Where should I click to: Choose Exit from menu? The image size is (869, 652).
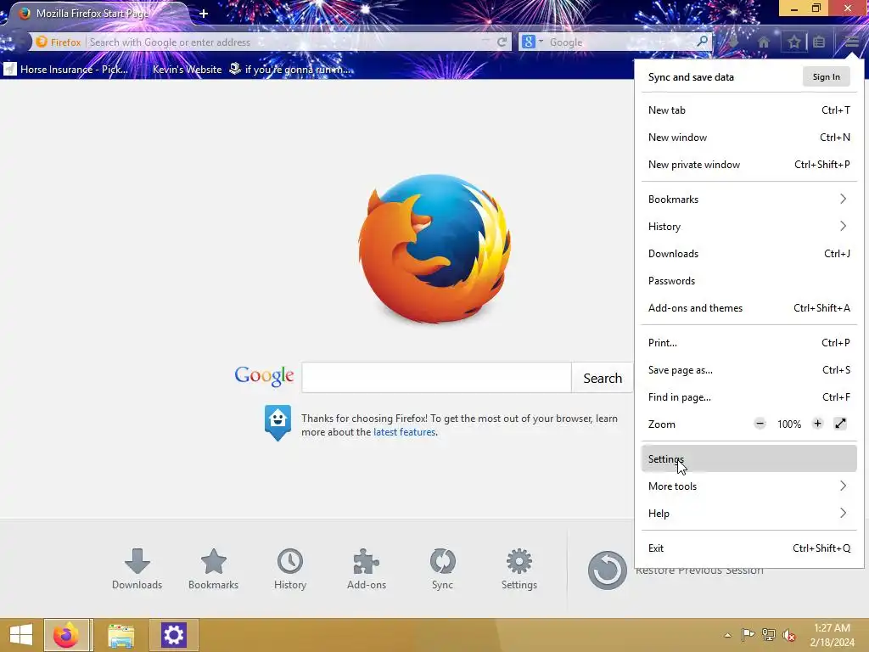748,548
